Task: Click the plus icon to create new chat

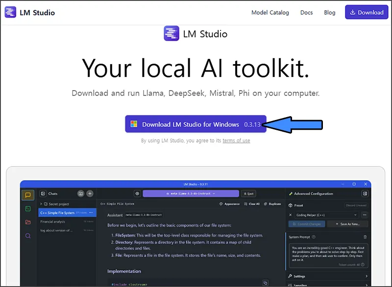Action: click(x=90, y=193)
